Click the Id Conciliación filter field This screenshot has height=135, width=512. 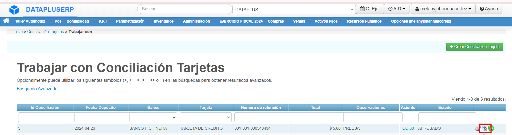(x=46, y=117)
